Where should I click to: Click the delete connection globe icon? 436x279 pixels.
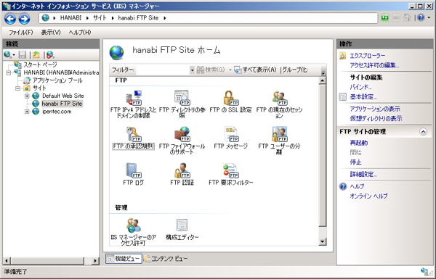click(50, 55)
